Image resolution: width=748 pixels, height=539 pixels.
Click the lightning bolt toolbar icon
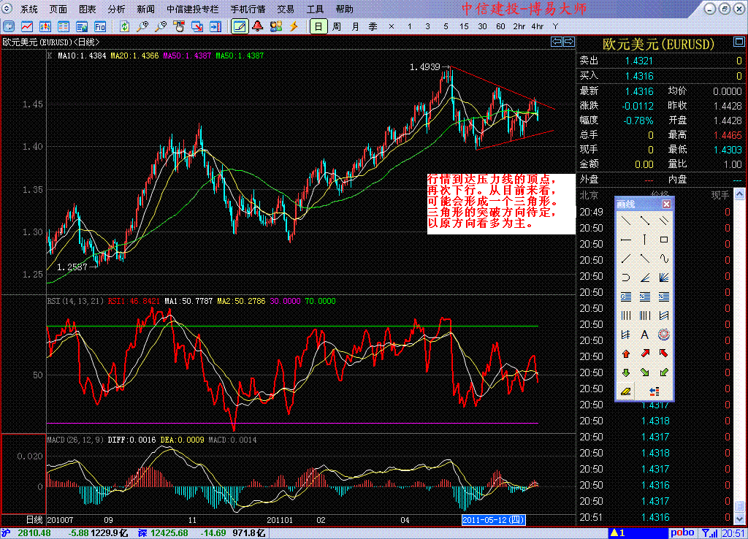pos(294,26)
